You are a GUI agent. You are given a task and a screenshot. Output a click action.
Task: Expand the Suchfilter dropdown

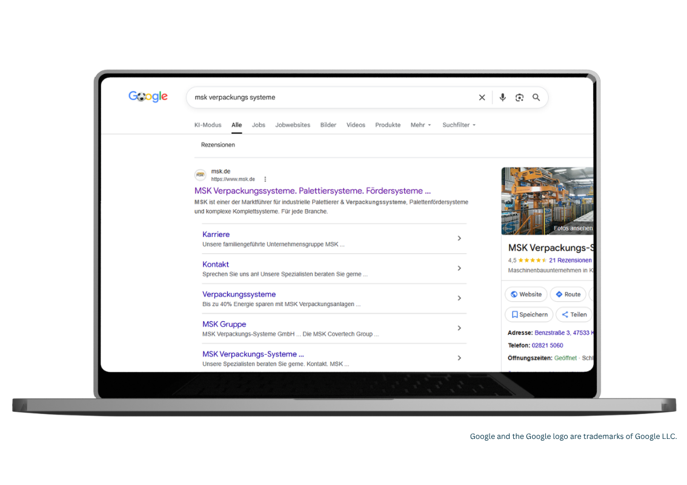coord(459,125)
